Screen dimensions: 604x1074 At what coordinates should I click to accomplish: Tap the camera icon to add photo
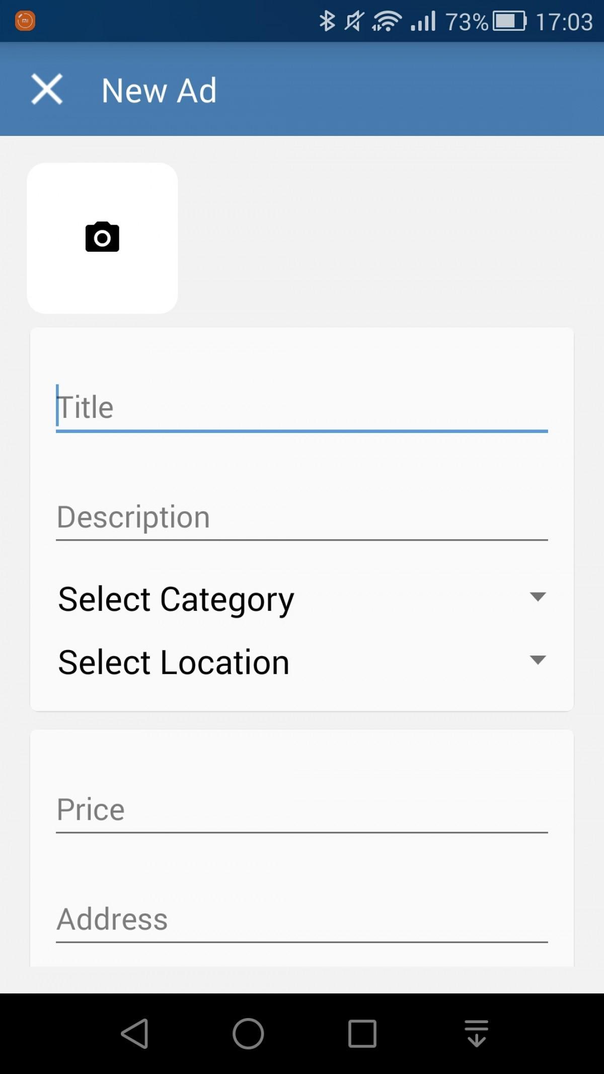pyautogui.click(x=102, y=237)
